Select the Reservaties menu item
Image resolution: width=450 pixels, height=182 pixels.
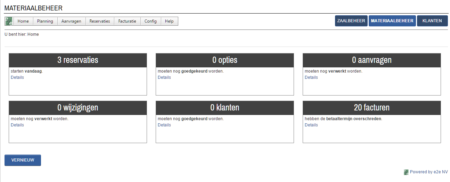pyautogui.click(x=100, y=21)
